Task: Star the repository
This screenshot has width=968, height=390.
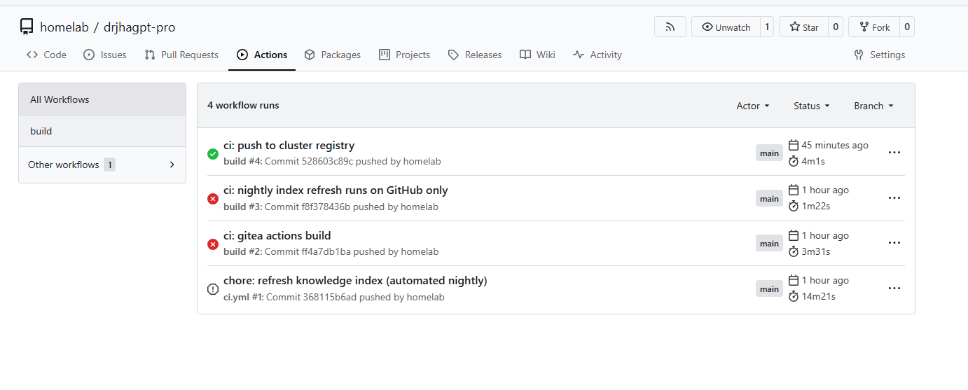Action: [x=803, y=27]
